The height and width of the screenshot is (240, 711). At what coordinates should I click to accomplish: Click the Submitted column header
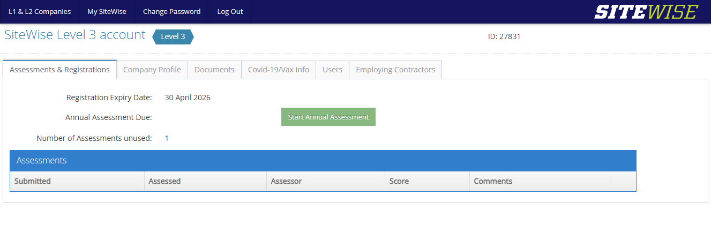point(33,181)
